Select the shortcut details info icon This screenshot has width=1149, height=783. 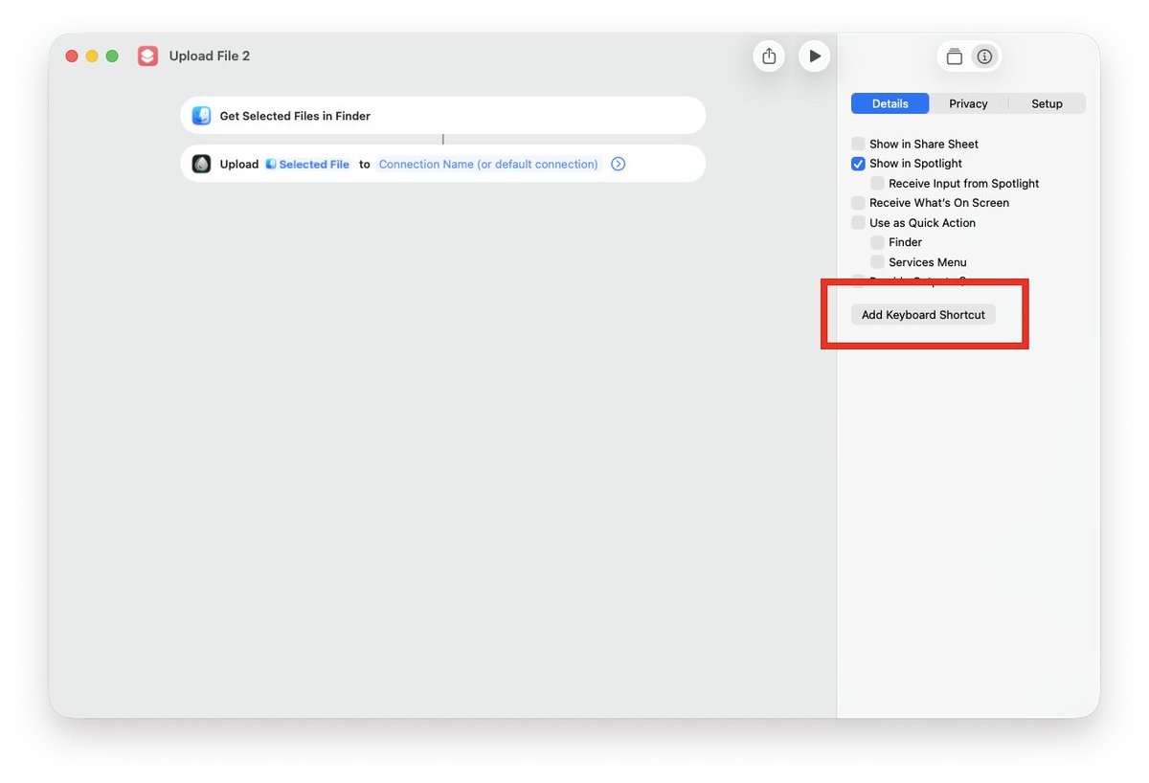click(x=983, y=56)
